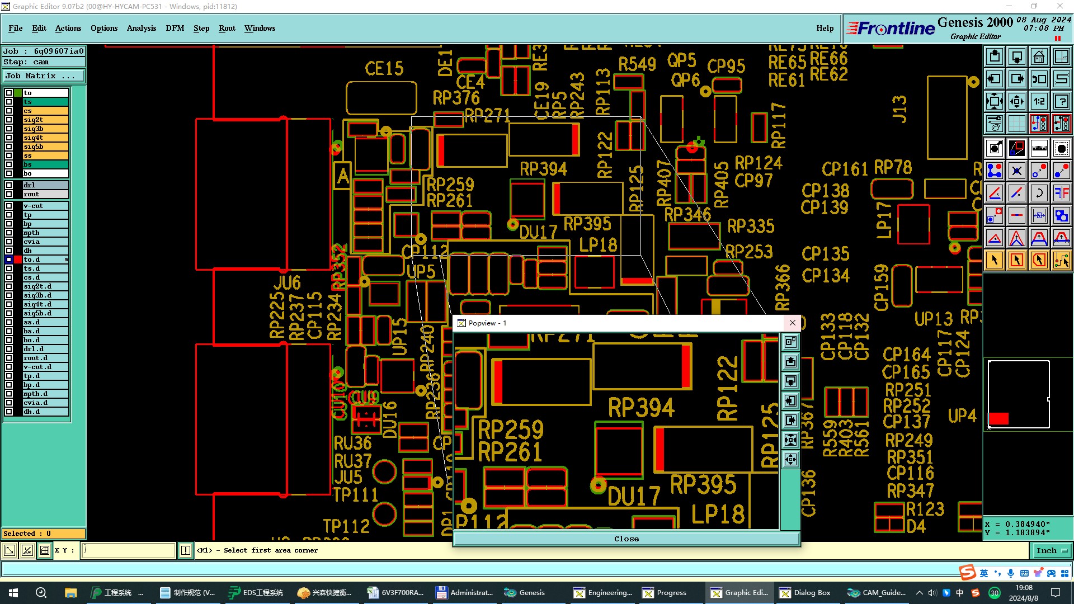The height and width of the screenshot is (604, 1074).
Task: Click the grid display icon
Action: click(x=1016, y=124)
